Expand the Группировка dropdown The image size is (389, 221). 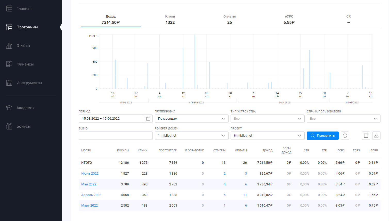[x=191, y=119]
